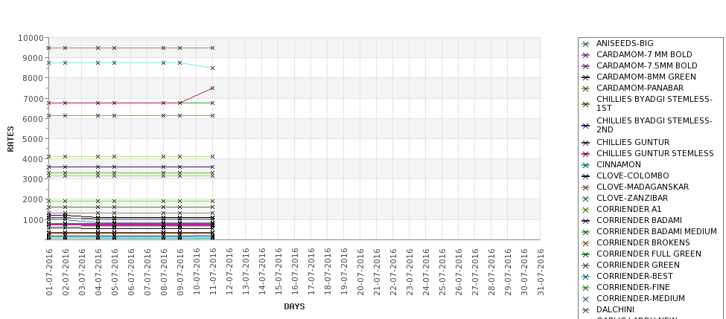Click CHILLIES BYADGI STEMLESS-1ST legend label
726x319 pixels.
click(655, 103)
